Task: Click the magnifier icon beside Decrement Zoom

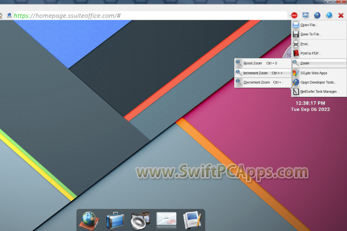Action: pyautogui.click(x=239, y=82)
